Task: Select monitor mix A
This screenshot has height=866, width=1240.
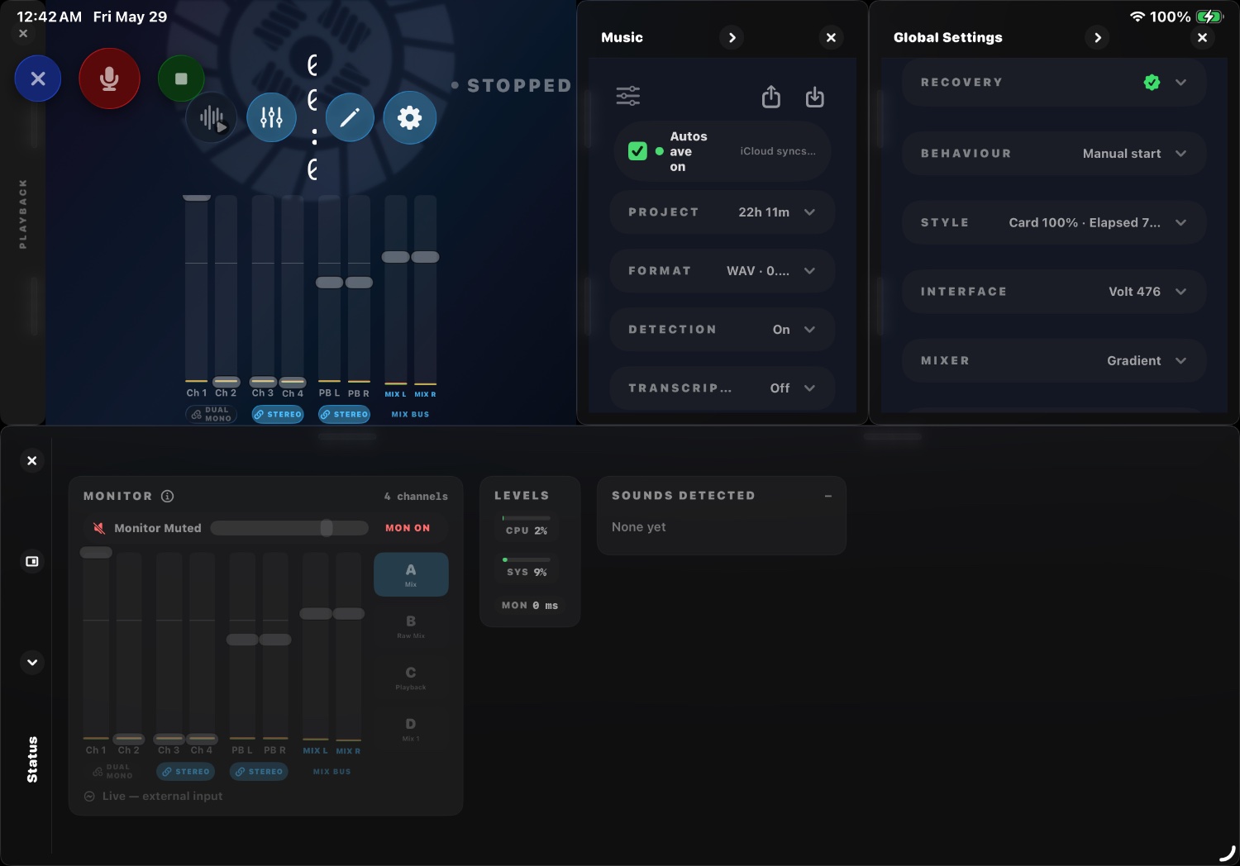Action: 411,574
